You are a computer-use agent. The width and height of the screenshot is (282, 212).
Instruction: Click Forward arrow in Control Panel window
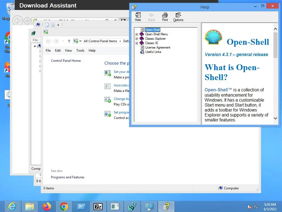pyautogui.click(x=56, y=41)
